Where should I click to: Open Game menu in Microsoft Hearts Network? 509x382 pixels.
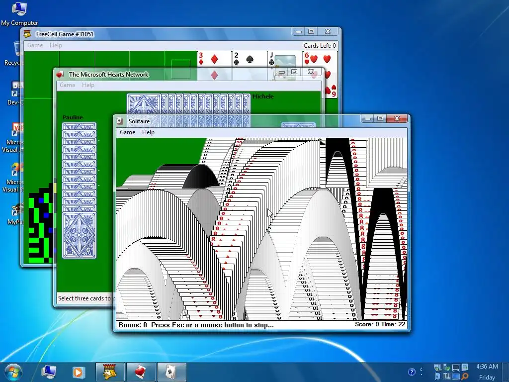click(68, 85)
